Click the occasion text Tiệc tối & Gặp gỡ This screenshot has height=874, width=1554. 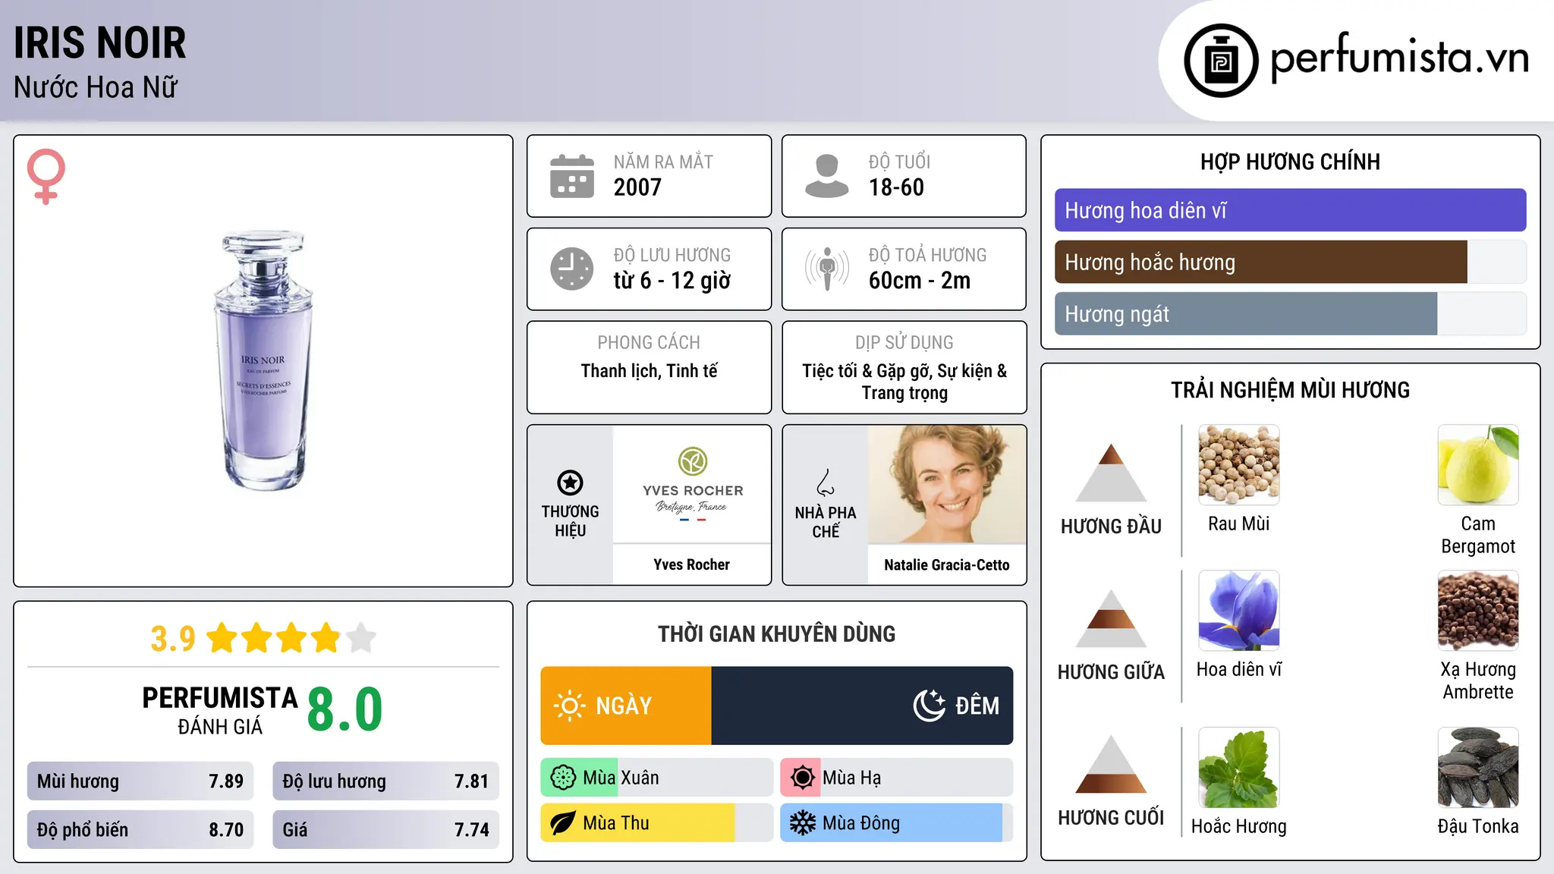click(867, 371)
